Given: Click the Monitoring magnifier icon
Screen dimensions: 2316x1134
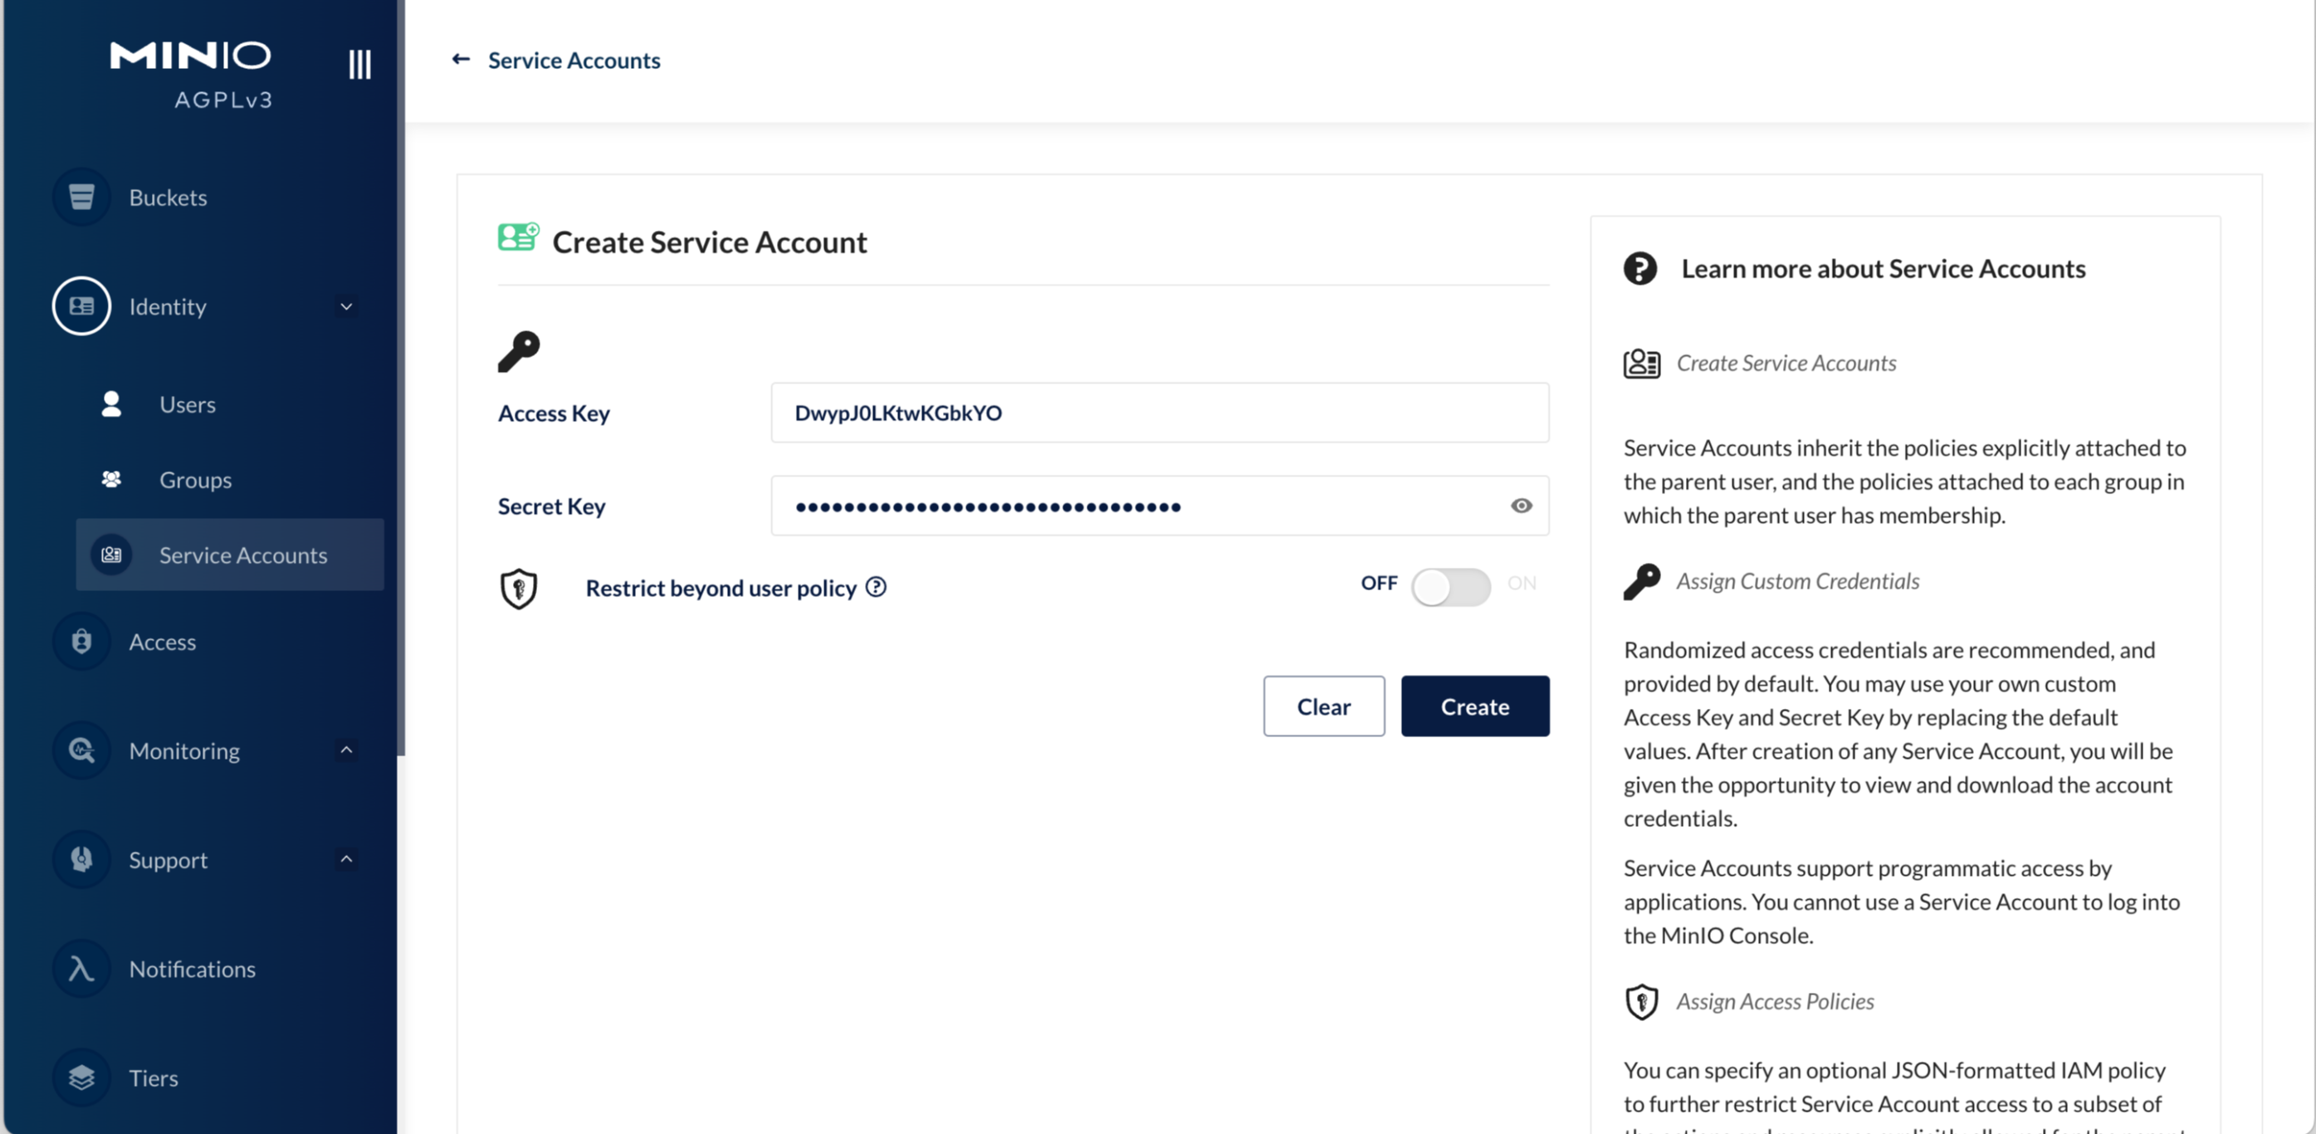Looking at the screenshot, I should coord(81,750).
